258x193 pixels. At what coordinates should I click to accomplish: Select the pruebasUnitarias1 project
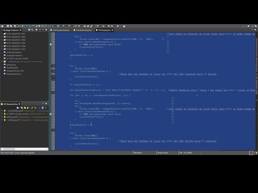tap(14, 55)
